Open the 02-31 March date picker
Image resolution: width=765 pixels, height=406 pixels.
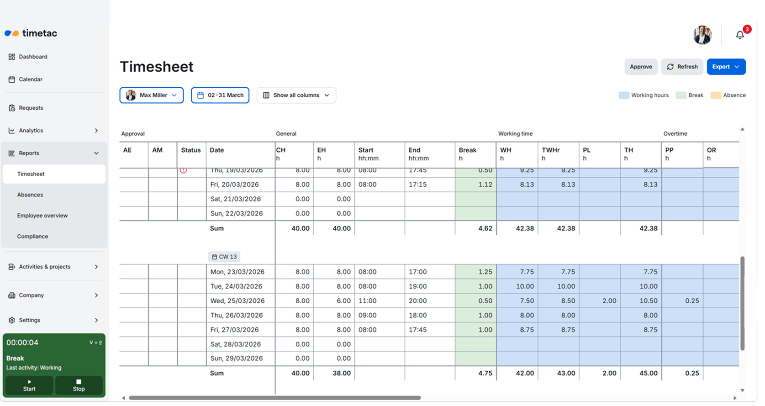(x=220, y=95)
